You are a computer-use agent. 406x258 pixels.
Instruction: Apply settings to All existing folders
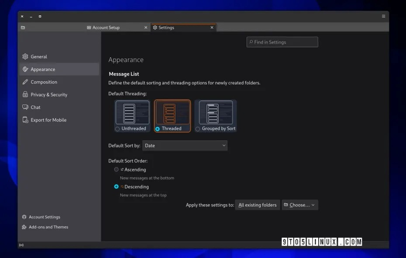pyautogui.click(x=257, y=205)
